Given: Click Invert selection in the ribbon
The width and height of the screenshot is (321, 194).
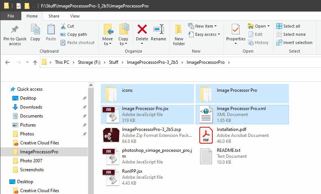Looking at the screenshot, I should coord(294,43).
